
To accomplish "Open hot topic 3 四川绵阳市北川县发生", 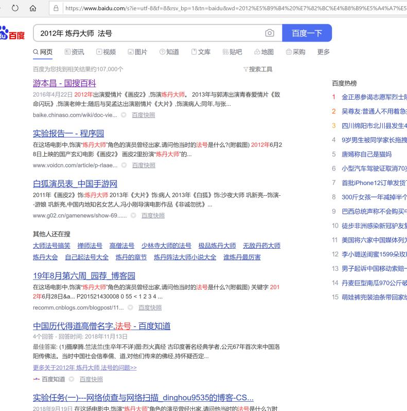I will [374, 126].
